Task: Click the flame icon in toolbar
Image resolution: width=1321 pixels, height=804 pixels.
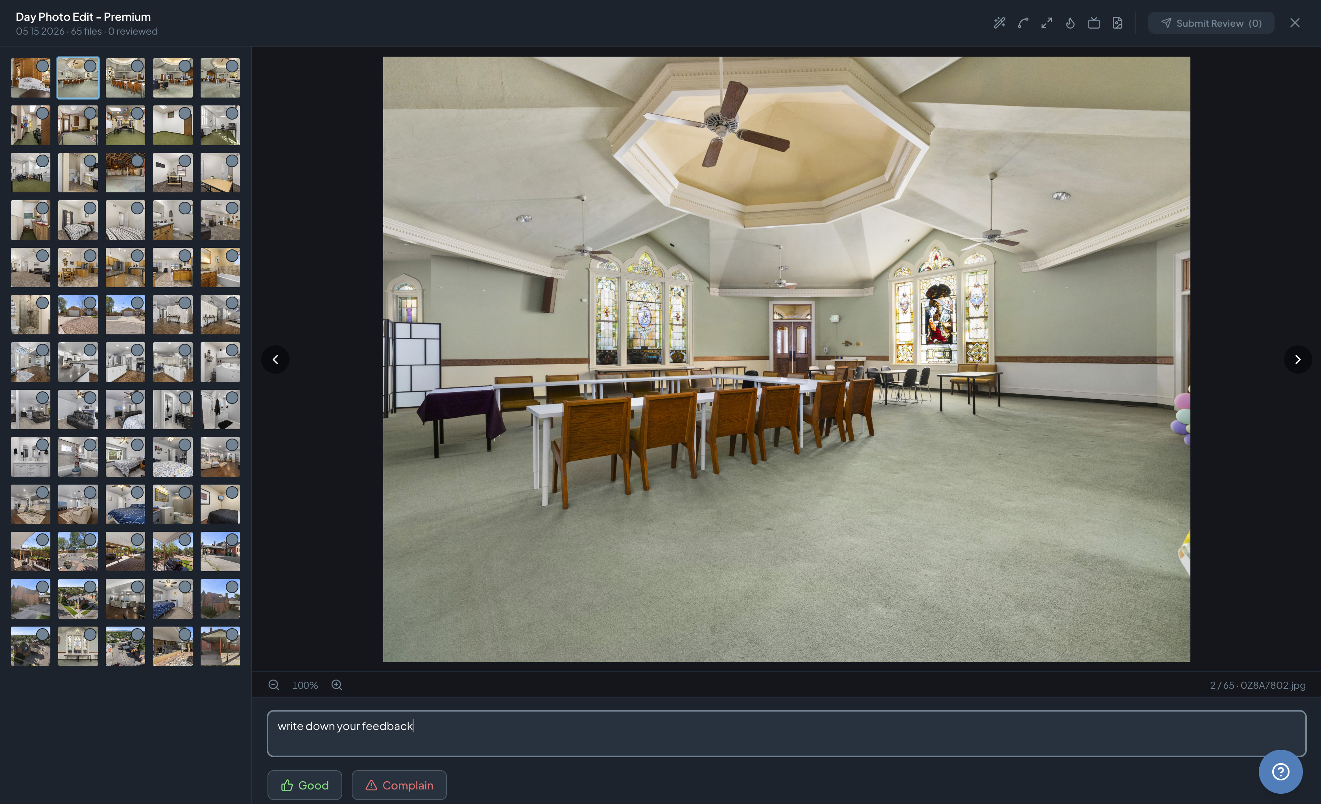Action: pos(1070,23)
